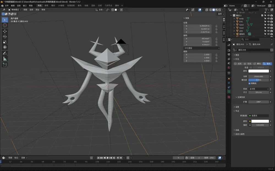Jump to the timeline end frame

(114, 158)
